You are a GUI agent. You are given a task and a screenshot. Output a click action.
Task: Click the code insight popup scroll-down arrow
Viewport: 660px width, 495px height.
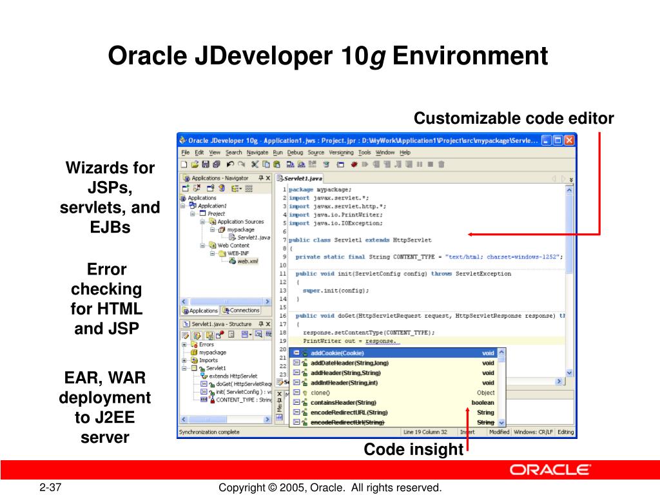[501, 422]
